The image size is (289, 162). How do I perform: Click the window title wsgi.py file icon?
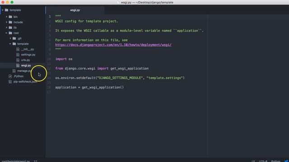(x=118, y=2)
